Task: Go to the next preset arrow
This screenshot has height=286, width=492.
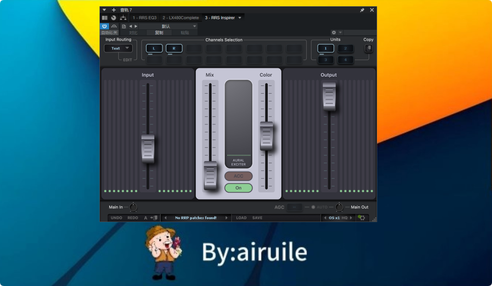Action: (136, 26)
